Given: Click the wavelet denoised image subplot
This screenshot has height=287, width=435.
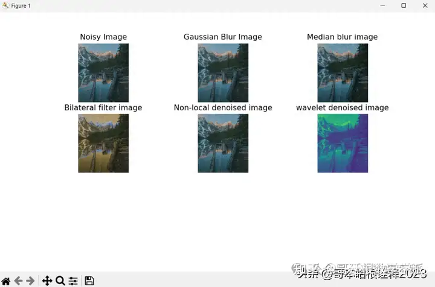Looking at the screenshot, I should pyautogui.click(x=343, y=143).
